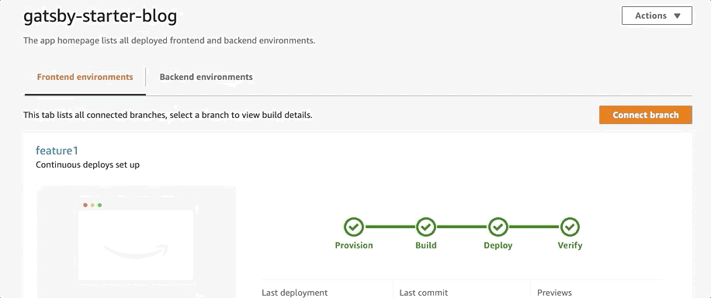Viewport: 711px width, 298px height.
Task: Click the Provision stage label
Action: [x=354, y=245]
